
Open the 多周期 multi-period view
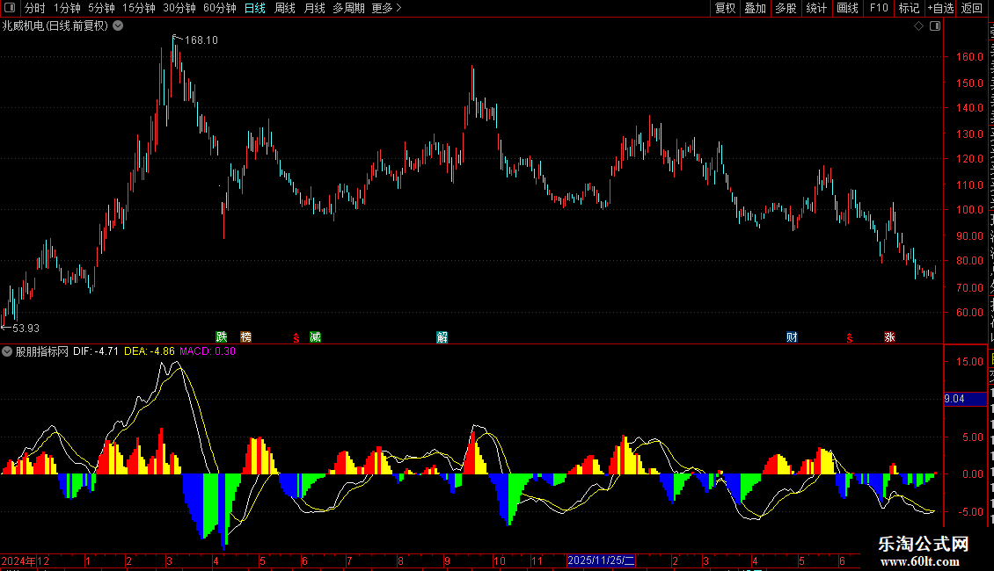[348, 8]
